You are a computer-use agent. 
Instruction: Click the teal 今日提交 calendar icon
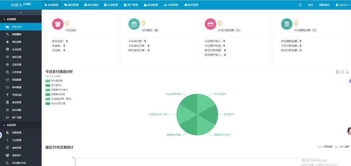(134, 24)
